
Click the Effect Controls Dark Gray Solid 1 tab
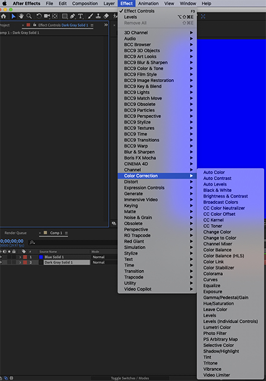tap(63, 25)
